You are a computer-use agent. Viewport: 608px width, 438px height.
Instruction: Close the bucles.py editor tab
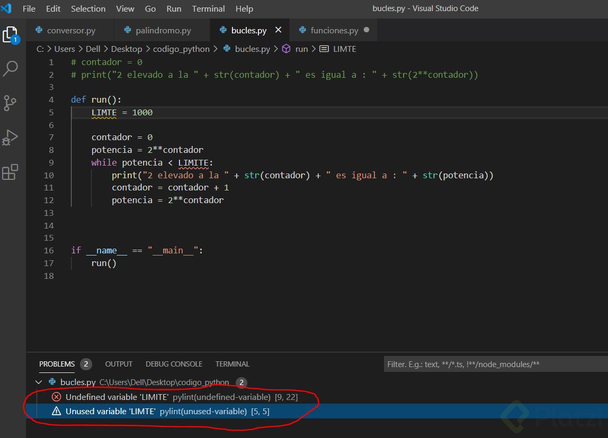[x=278, y=30]
